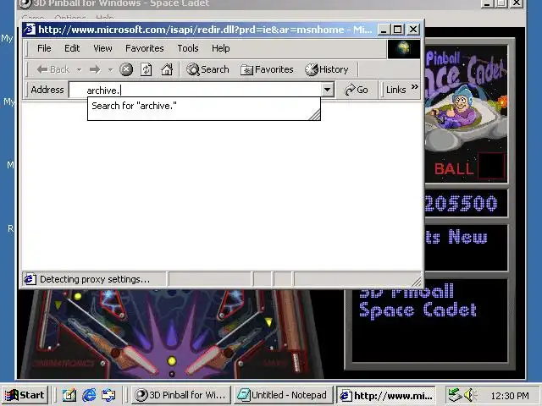Viewport: 542px width, 406px height.
Task: Click the IE page icon in title bar
Action: 30,30
